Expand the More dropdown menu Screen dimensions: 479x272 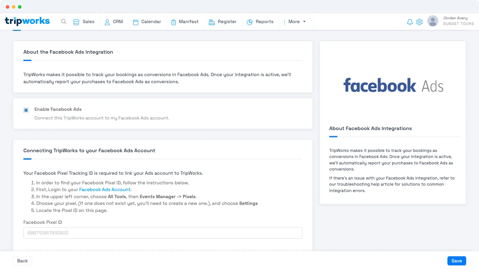[x=295, y=22]
